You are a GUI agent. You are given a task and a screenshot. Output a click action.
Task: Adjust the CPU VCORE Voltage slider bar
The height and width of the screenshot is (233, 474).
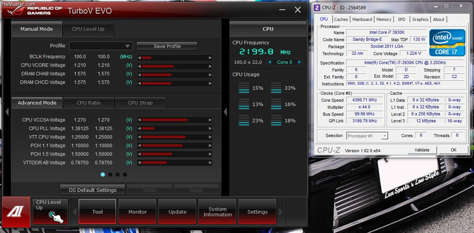tap(175, 66)
